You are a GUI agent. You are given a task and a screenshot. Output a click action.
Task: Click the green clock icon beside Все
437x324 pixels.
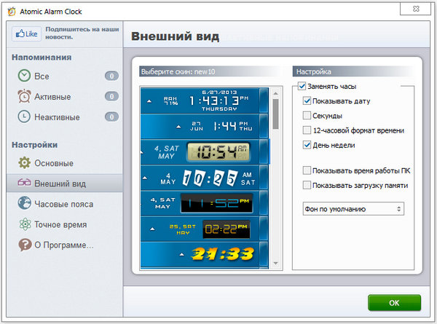24,76
